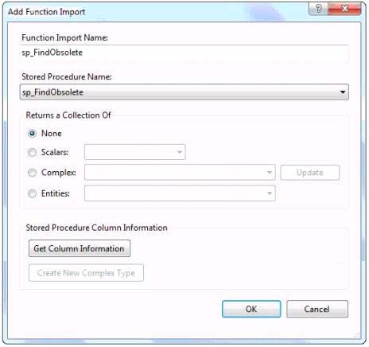Select the Entities radio option
The image size is (369, 347).
point(32,193)
